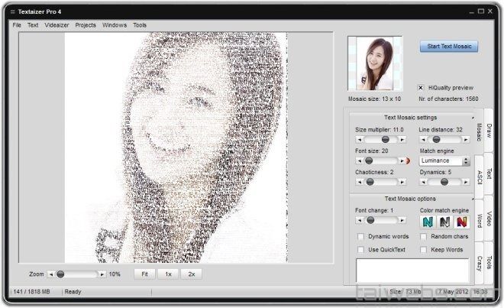Enable the Random chars checkbox

[424, 237]
